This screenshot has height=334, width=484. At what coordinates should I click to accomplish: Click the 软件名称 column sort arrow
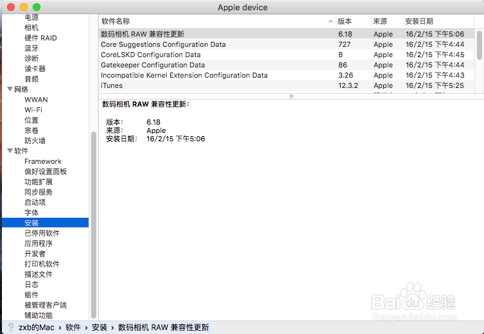click(331, 21)
